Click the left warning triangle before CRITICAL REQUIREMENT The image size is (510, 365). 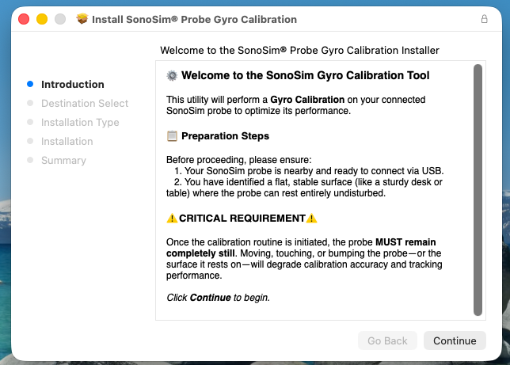tap(172, 219)
